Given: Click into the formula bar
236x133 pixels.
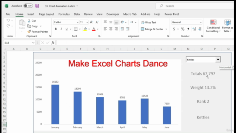Looking at the screenshot, I should point(145,43).
